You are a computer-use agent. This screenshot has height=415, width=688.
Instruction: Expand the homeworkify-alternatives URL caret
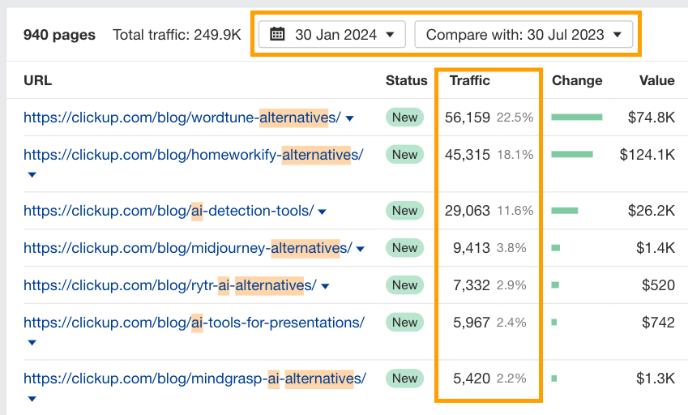(32, 174)
